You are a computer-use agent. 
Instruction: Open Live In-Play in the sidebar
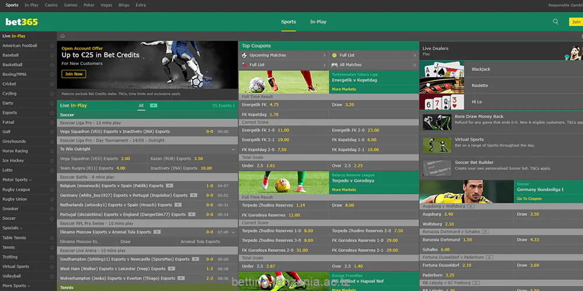point(14,36)
